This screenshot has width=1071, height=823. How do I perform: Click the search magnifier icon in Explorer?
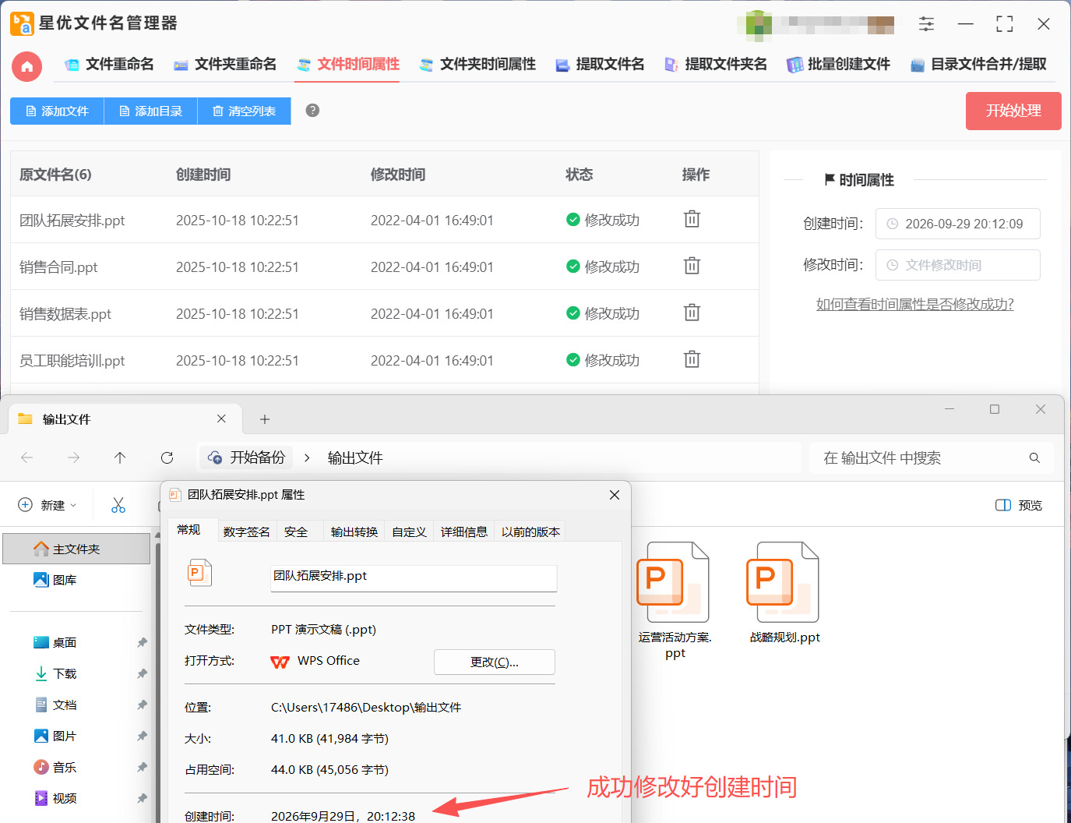tap(1034, 458)
